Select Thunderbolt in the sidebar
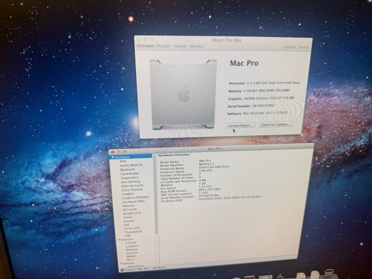Screen dimensions: 372x279 pyautogui.click(x=133, y=232)
